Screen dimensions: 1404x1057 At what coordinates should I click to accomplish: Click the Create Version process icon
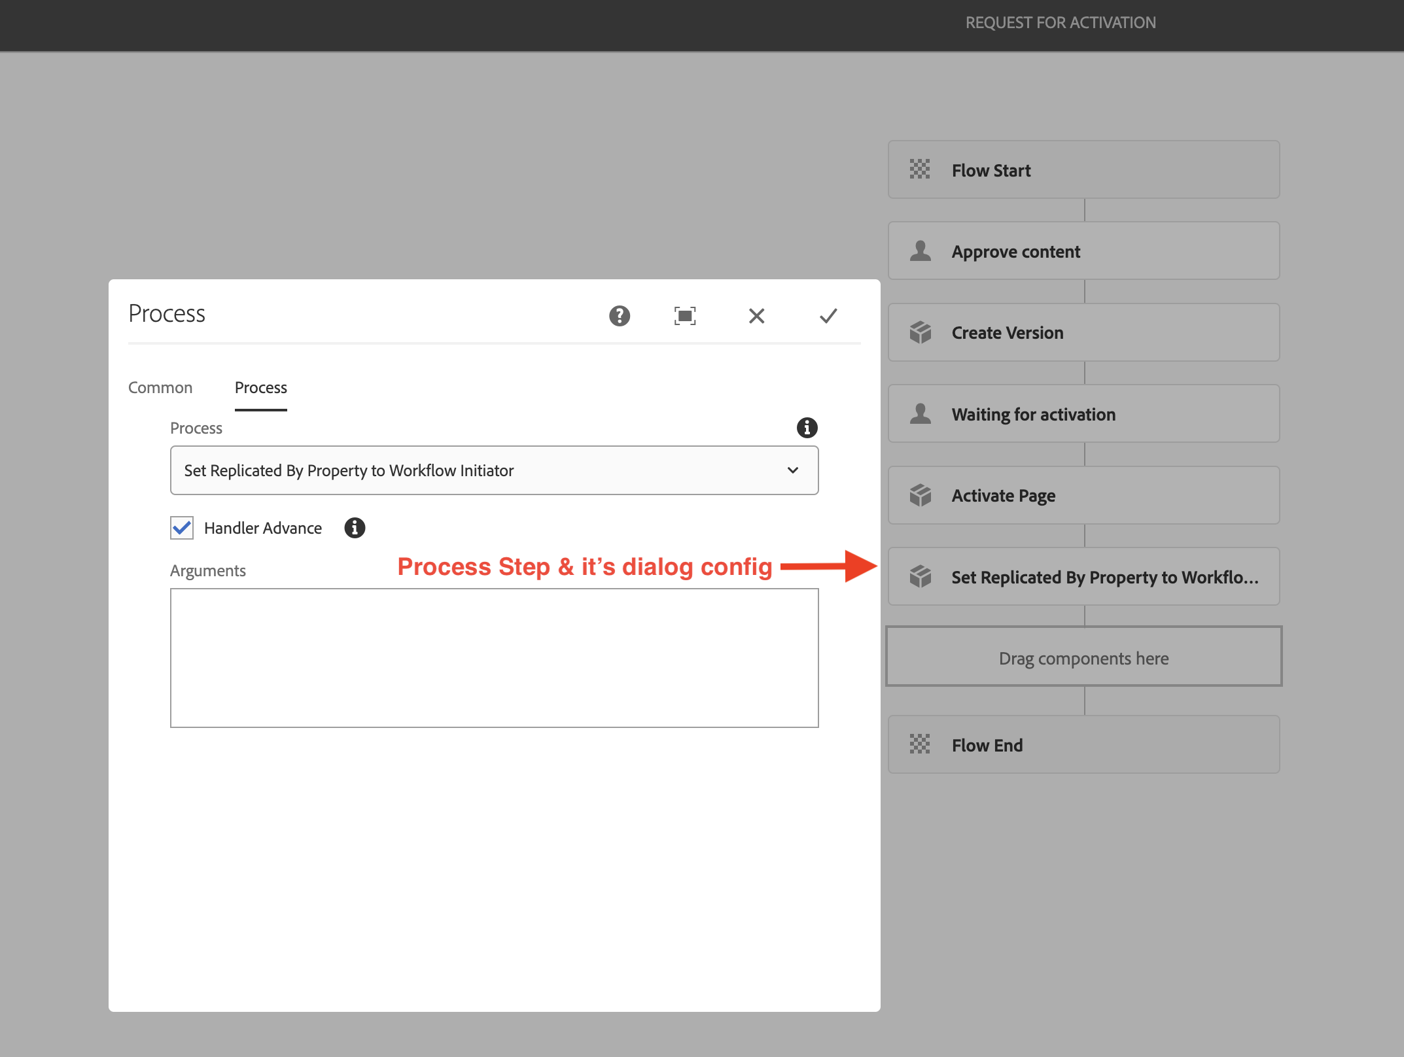[x=920, y=332]
